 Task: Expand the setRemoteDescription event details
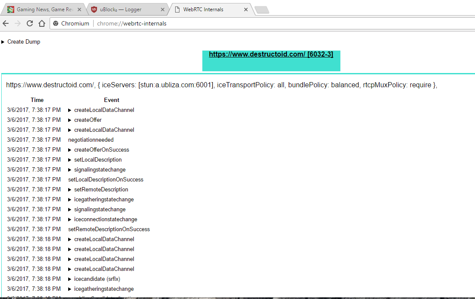[x=69, y=189]
